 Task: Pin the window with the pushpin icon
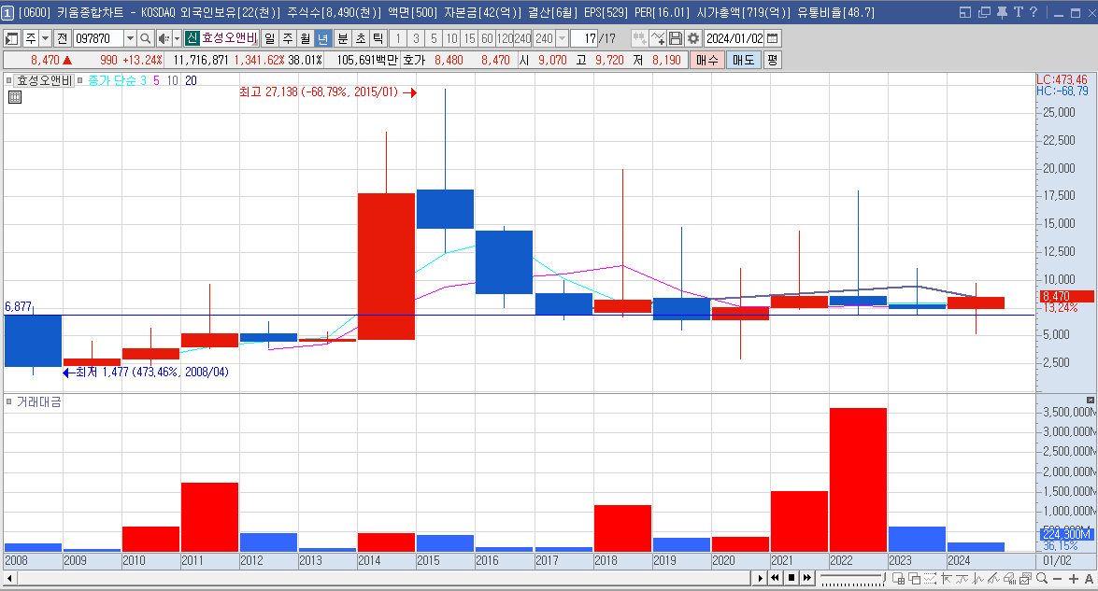click(1002, 12)
